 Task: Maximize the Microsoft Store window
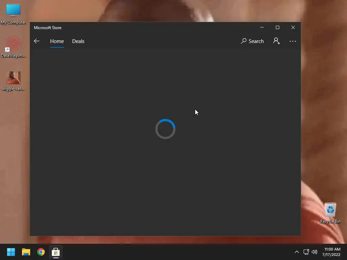point(278,27)
